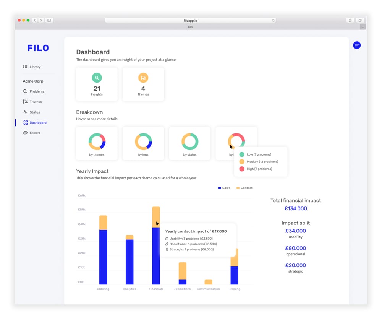
Task: Click the browser back button
Action: click(x=35, y=20)
